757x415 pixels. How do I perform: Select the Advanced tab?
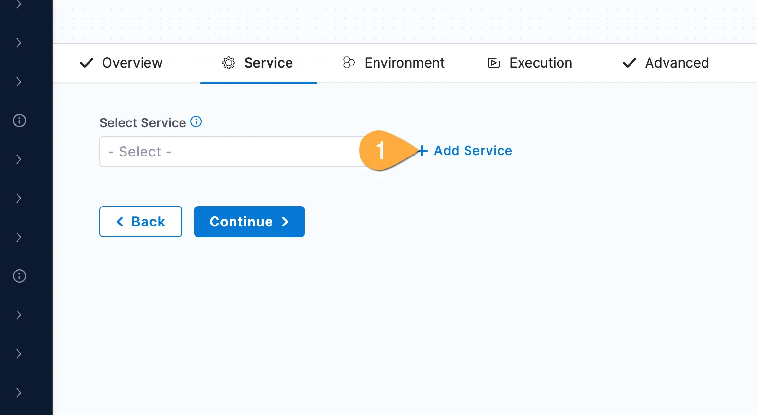pyautogui.click(x=677, y=63)
